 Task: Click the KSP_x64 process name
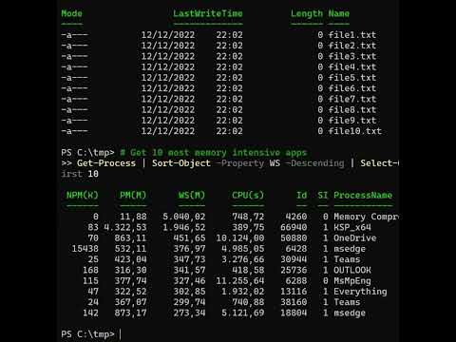pyautogui.click(x=352, y=227)
